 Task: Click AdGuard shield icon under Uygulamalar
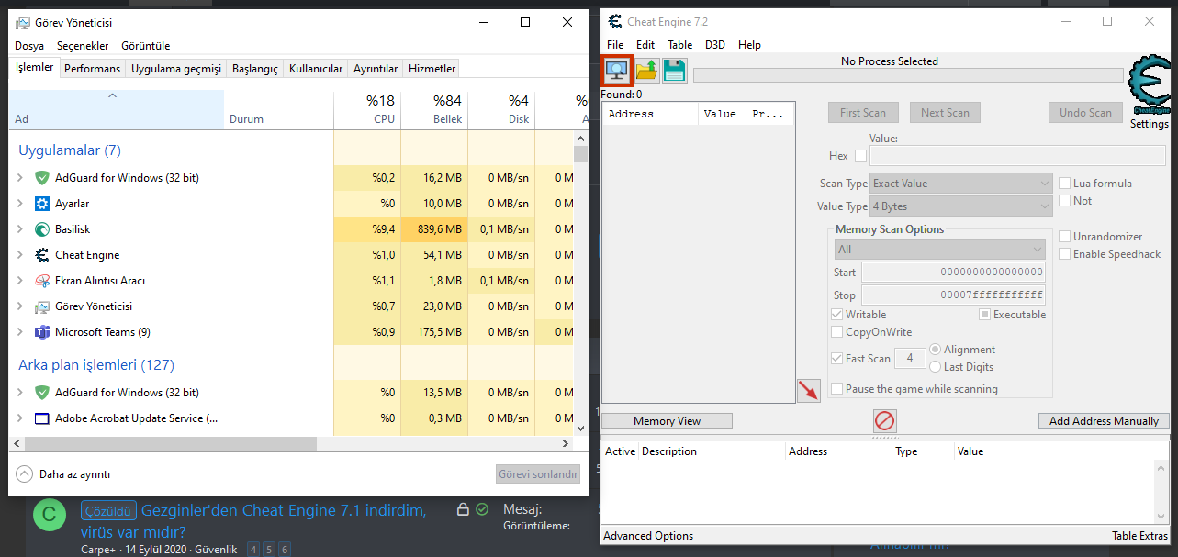point(41,178)
